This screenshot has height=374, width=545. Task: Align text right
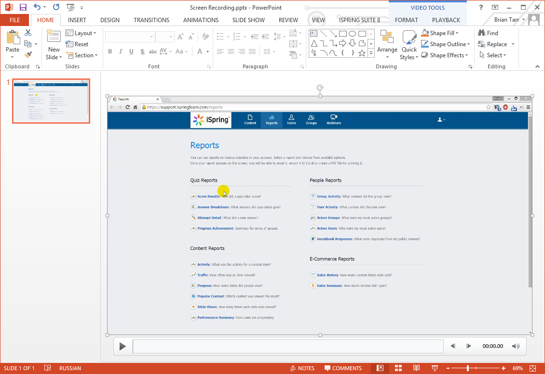242,52
